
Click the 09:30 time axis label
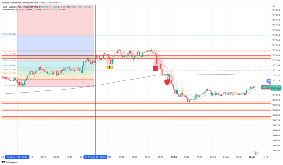click(x=213, y=157)
